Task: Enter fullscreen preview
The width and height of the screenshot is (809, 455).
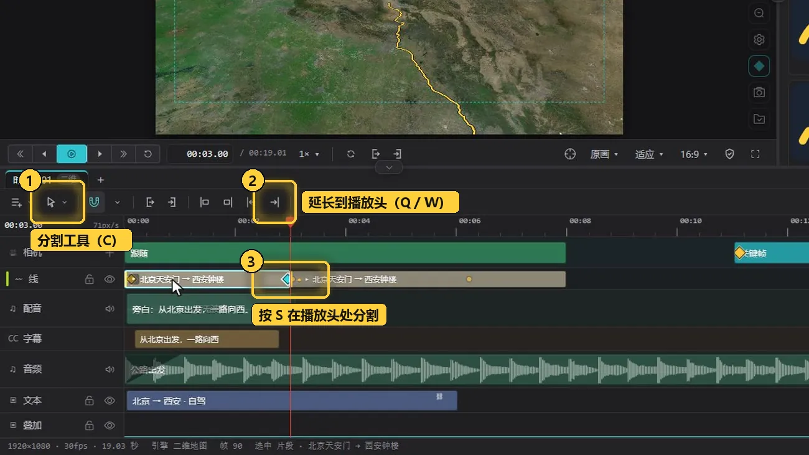Action: 755,154
